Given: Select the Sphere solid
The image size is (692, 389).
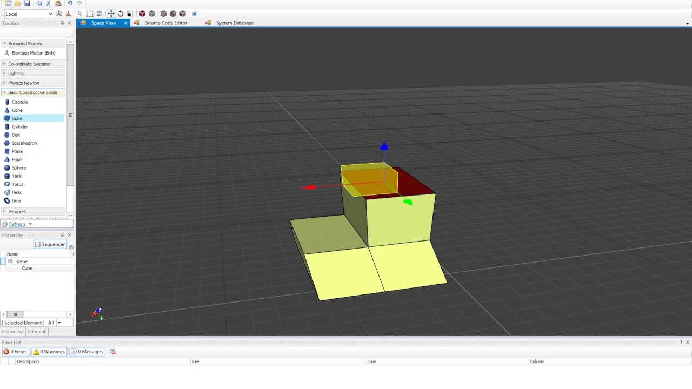Looking at the screenshot, I should (x=19, y=168).
